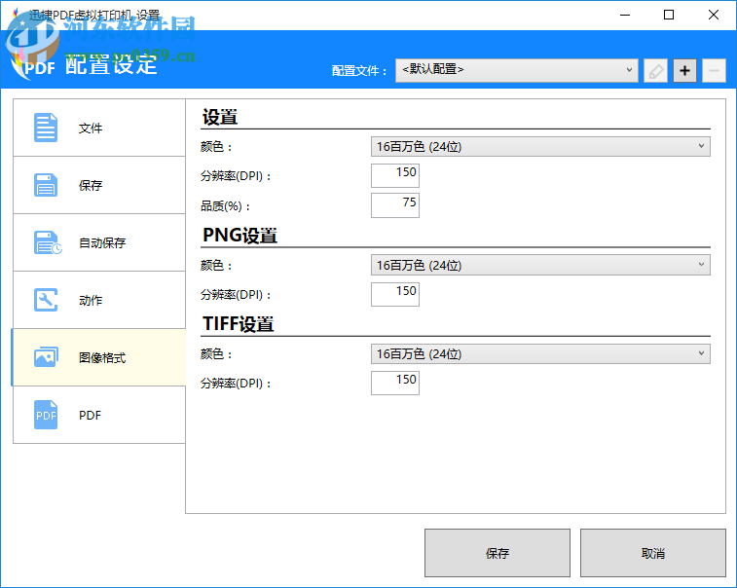Click the wrench icon beside 动作

pos(46,300)
